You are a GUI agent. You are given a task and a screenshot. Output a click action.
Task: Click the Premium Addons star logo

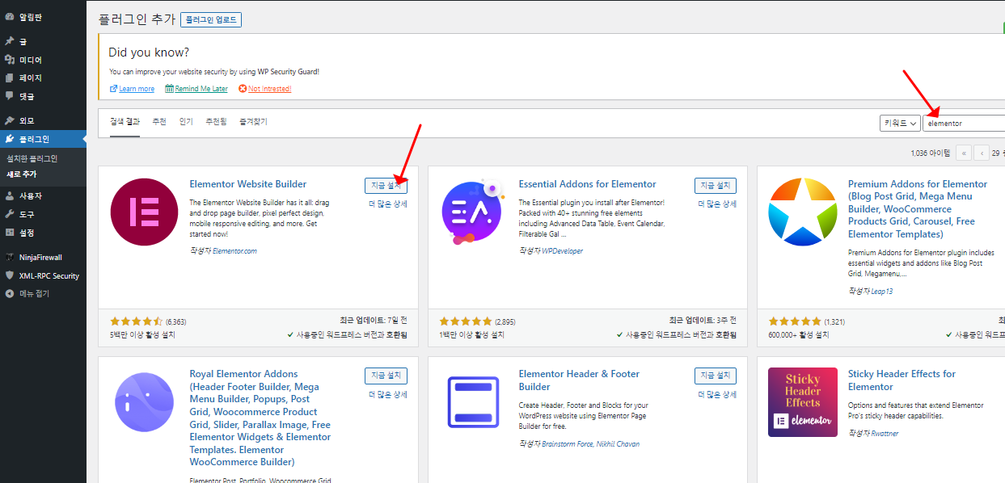[802, 212]
